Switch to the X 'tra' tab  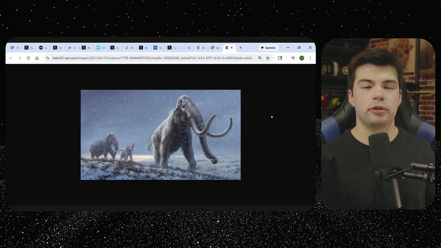coord(58,48)
